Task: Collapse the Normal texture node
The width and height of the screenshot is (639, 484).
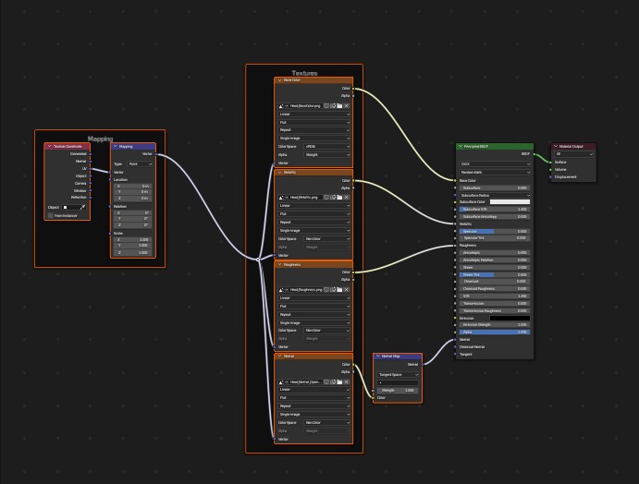Action: point(279,357)
